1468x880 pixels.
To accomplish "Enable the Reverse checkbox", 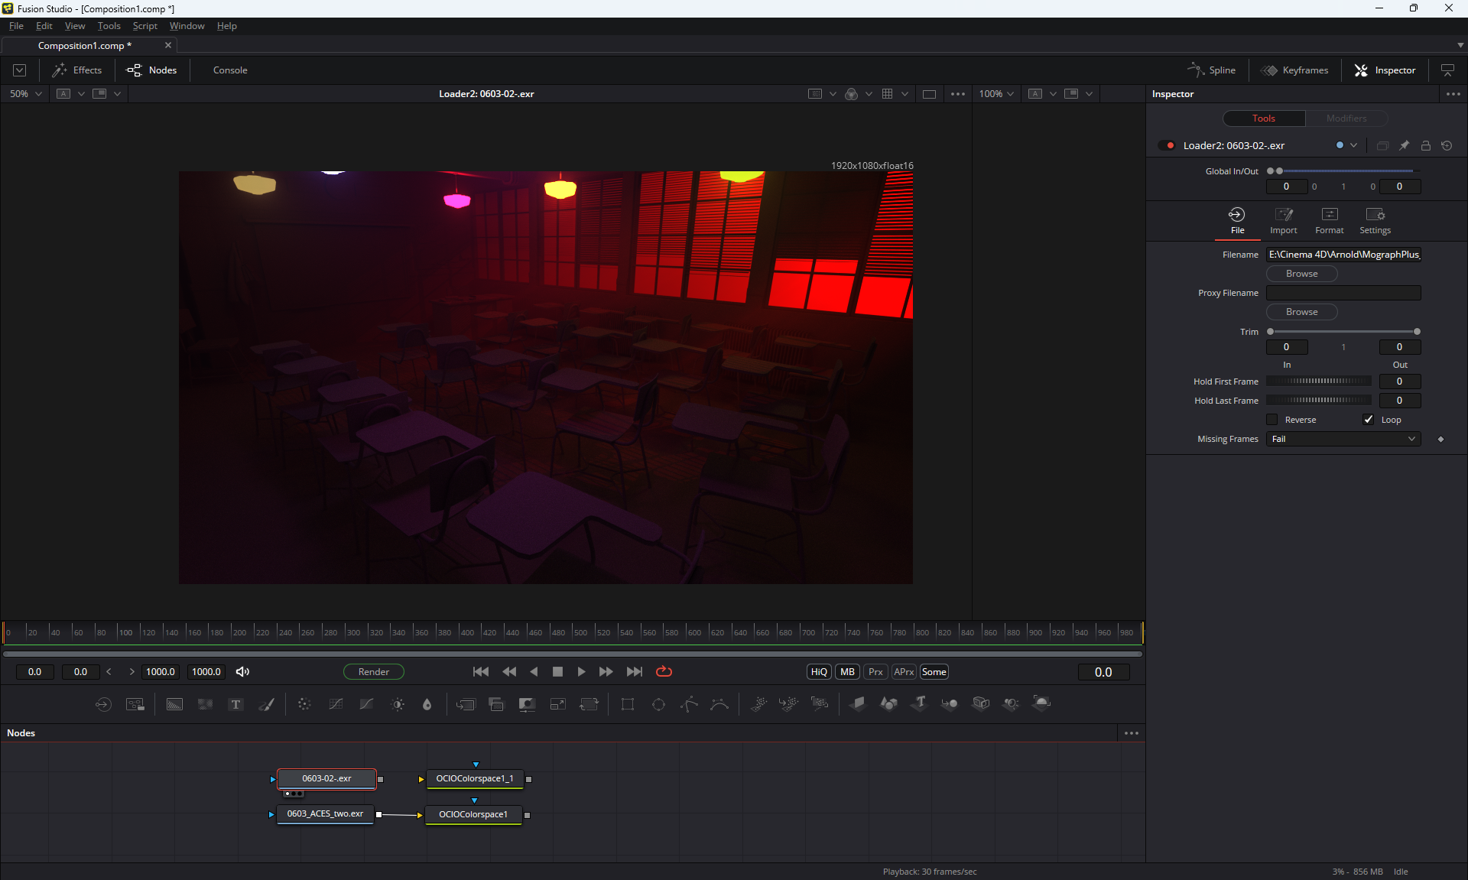I will click(1272, 420).
